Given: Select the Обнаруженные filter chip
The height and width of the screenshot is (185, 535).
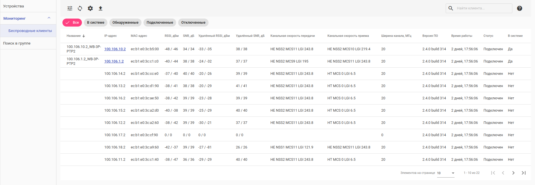Looking at the screenshot, I should pos(125,23).
